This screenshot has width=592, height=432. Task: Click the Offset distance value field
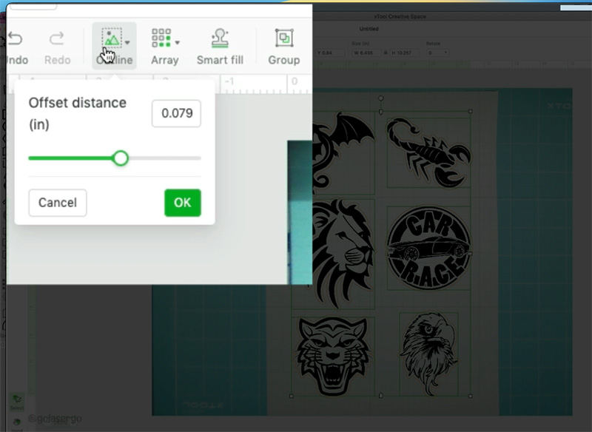[x=176, y=114]
